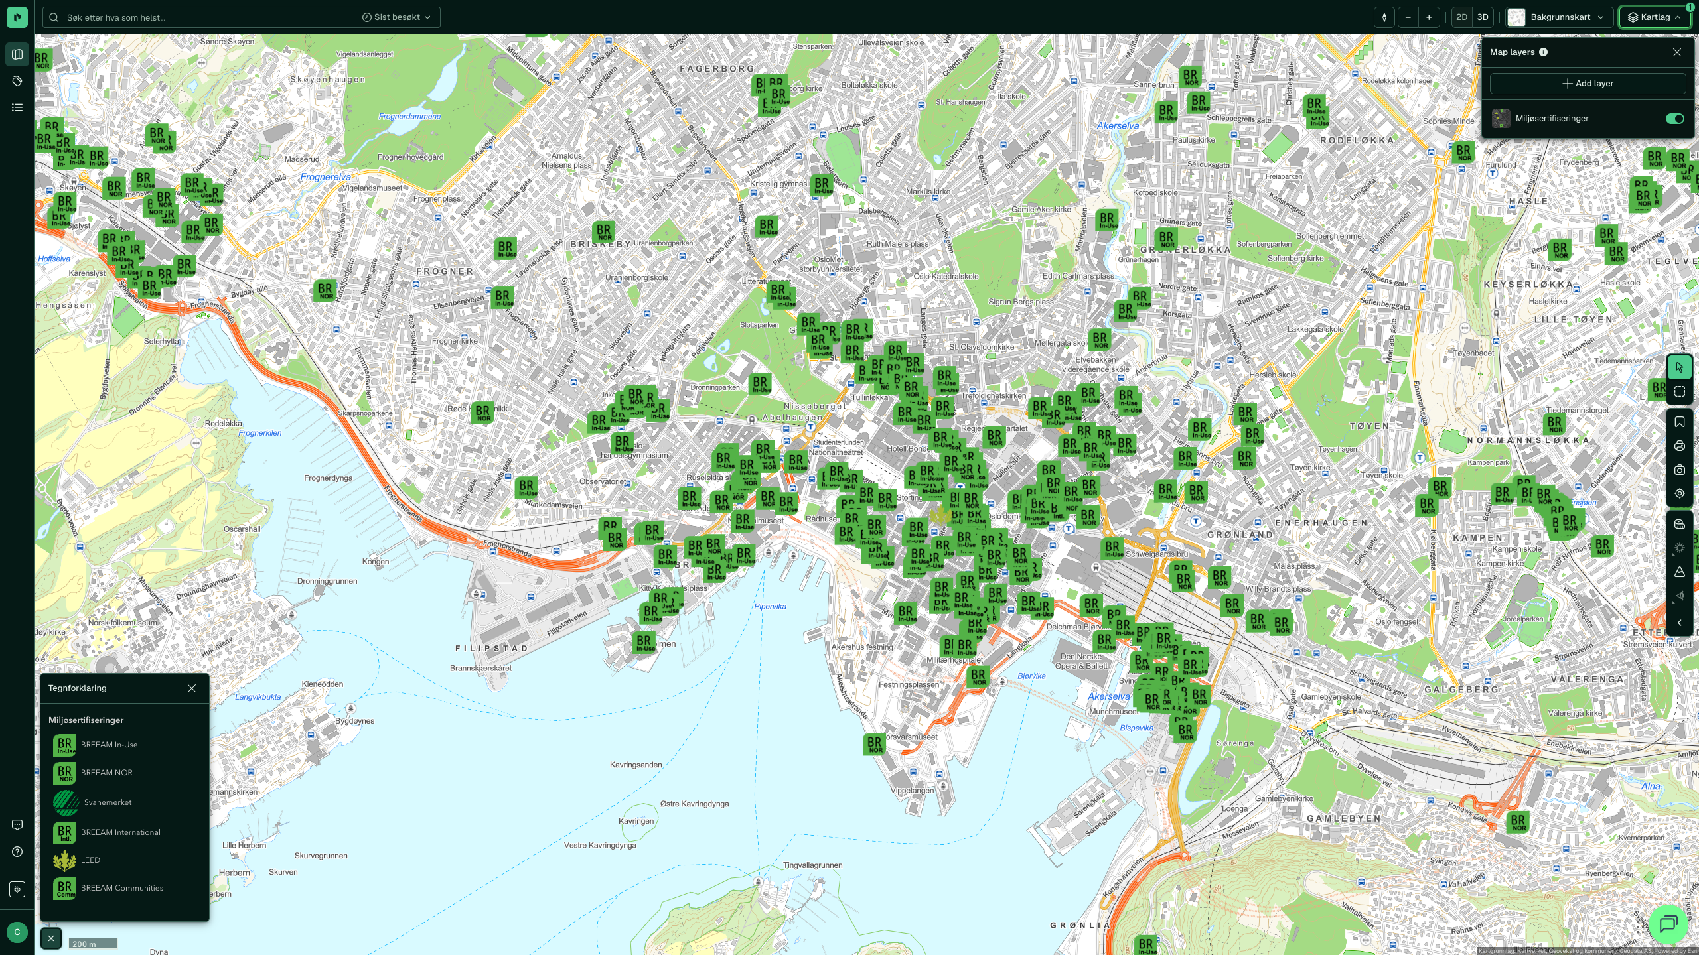Reset the compass north orientation
Screen dimensions: 1699x955
(x=1384, y=17)
